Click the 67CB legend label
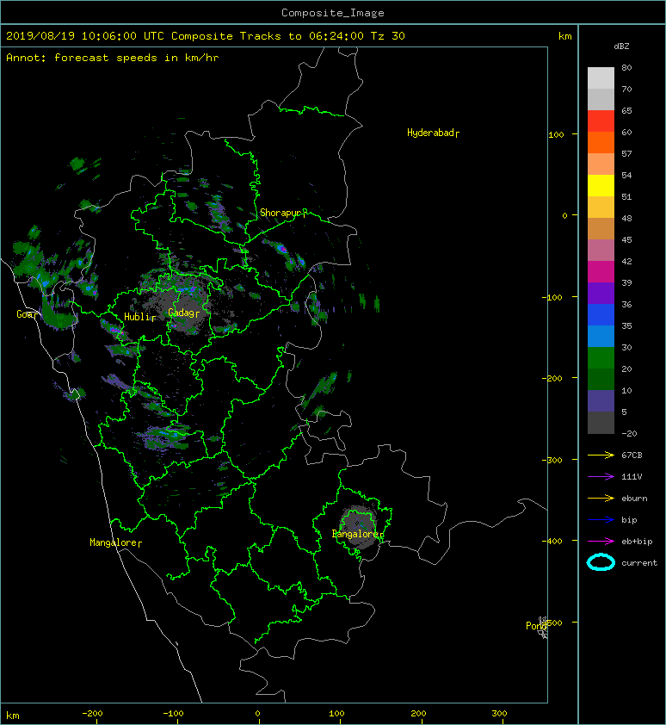Screen dimensions: 666x725 click(x=632, y=455)
